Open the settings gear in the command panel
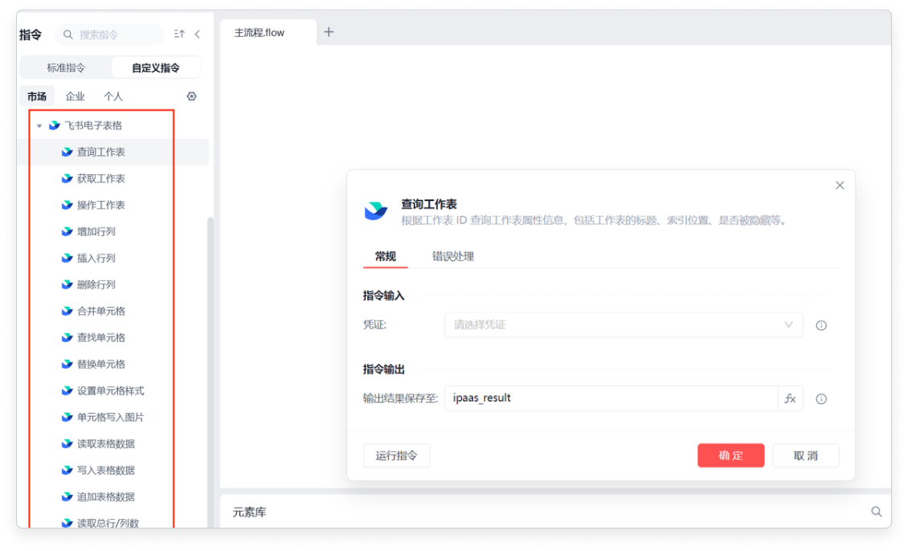Viewport: 908px width, 551px height. (x=191, y=96)
